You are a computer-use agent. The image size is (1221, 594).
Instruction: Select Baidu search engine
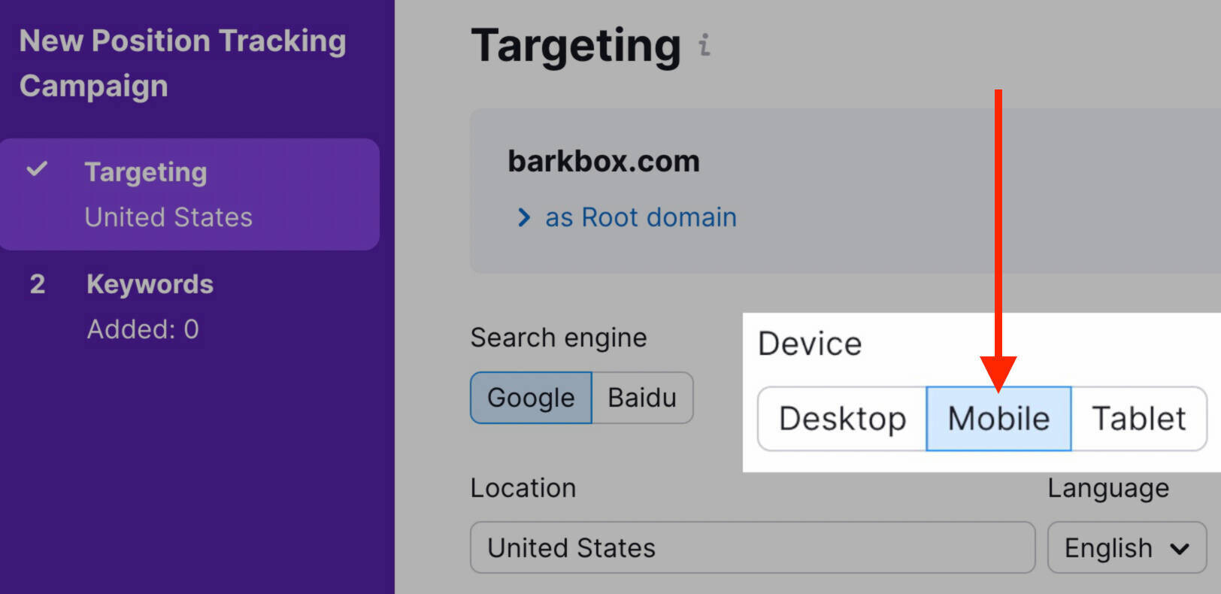click(x=642, y=398)
